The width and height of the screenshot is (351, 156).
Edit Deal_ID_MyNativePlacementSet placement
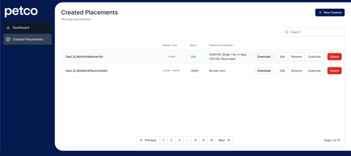[x=282, y=71]
